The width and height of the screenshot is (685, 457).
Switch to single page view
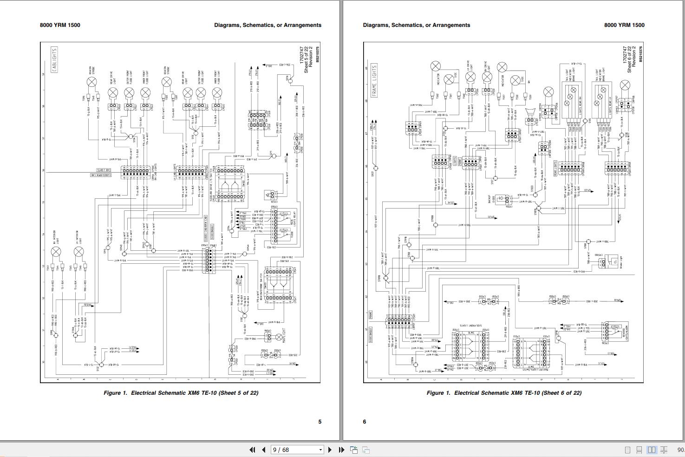(627, 450)
